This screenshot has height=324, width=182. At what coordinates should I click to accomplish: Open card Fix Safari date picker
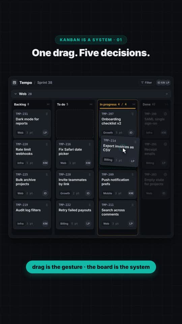pos(75,154)
